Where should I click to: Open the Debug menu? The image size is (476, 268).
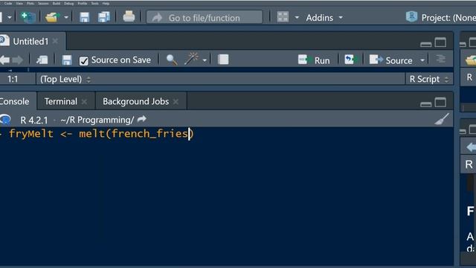[69, 3]
